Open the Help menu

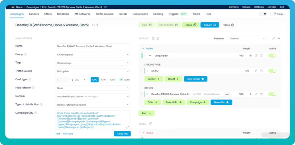(279, 14)
